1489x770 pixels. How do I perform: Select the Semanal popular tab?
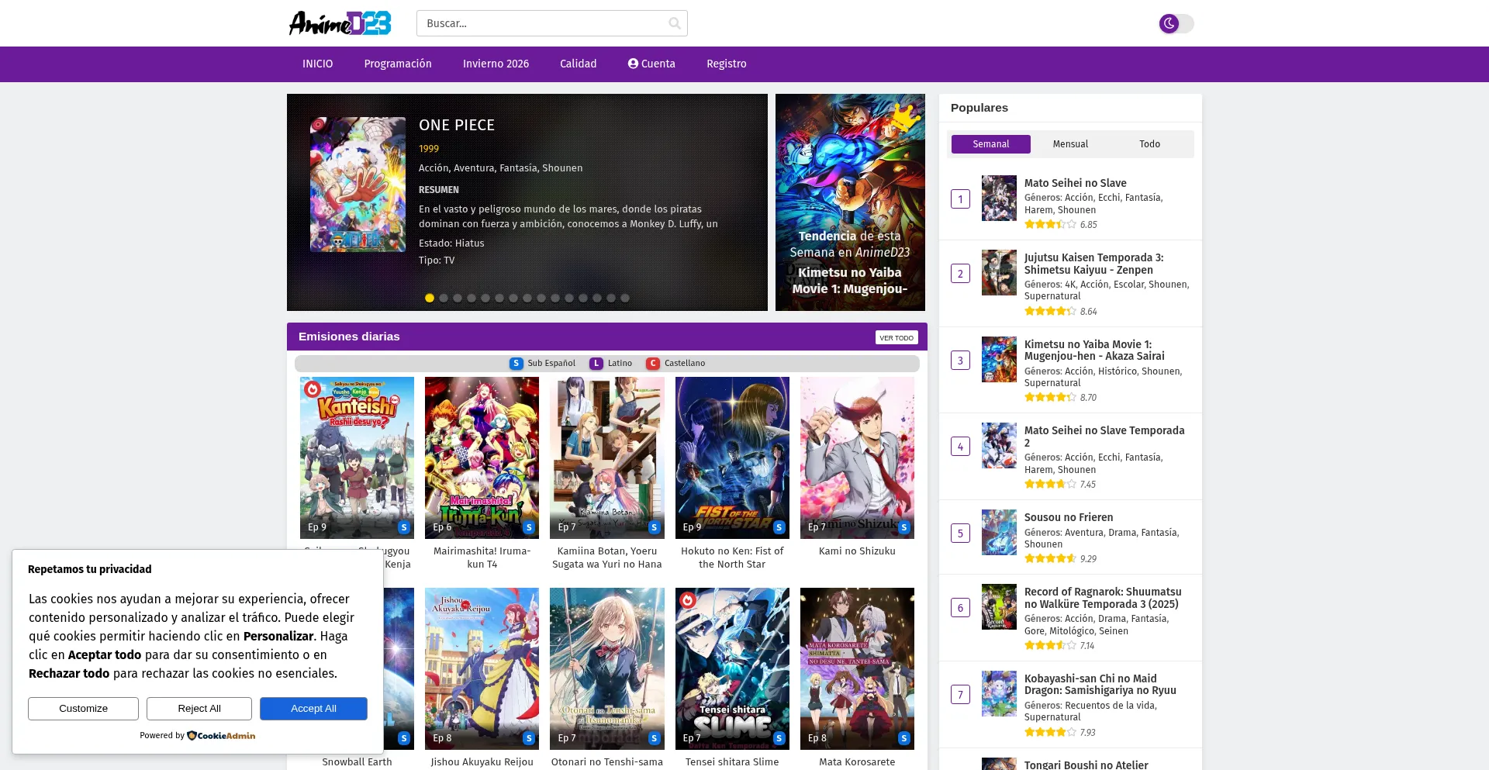[991, 144]
